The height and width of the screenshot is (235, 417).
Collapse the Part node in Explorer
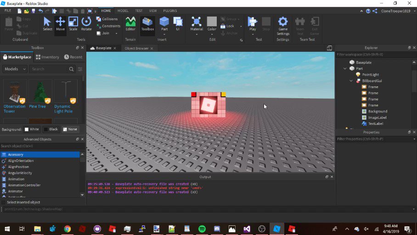[345, 68]
